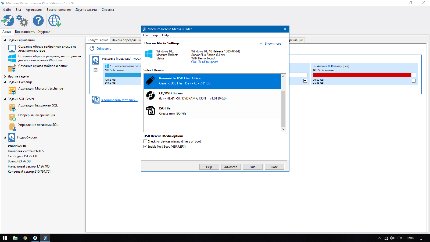The width and height of the screenshot is (430, 242).
Task: Expand Rescue Media Settings with Show more
Action: coord(273,44)
